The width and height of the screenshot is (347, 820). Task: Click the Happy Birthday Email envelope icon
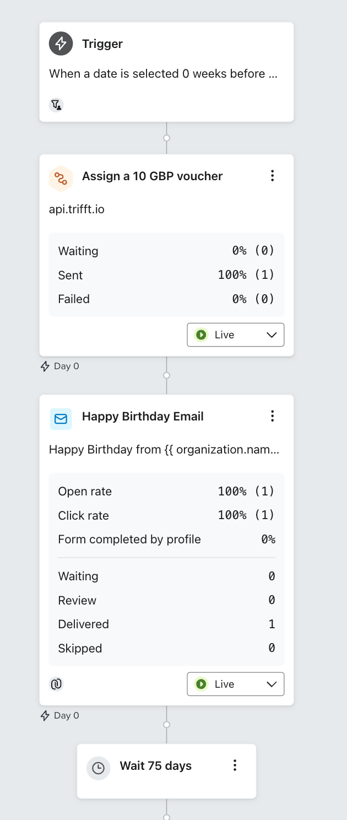[61, 419]
